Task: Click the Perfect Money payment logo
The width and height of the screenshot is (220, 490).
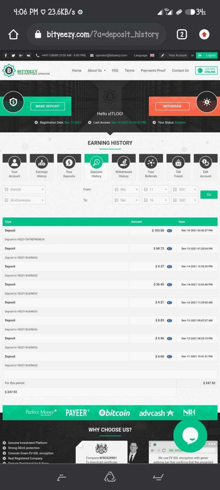Action: tap(41, 413)
